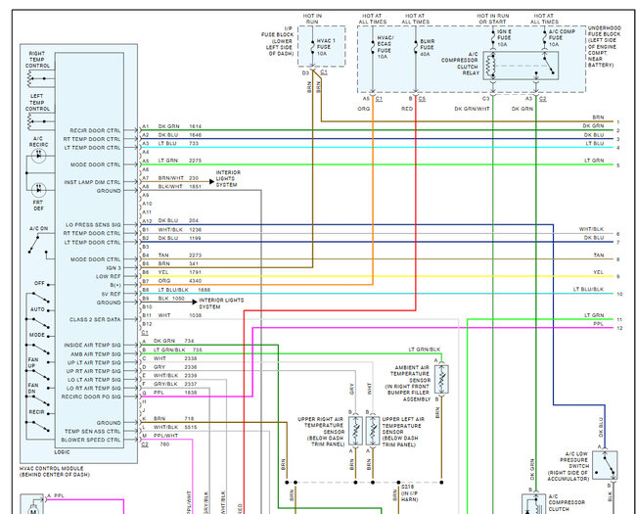Click wire number 2275 on LT GRN wire
Image resolution: width=636 pixels, height=514 pixels.
196,161
